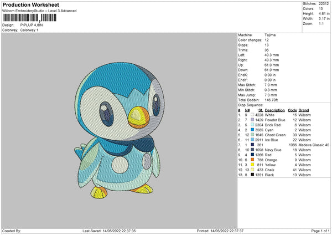Click the Color changes value 12
This screenshot has height=235, width=332.
(267, 40)
